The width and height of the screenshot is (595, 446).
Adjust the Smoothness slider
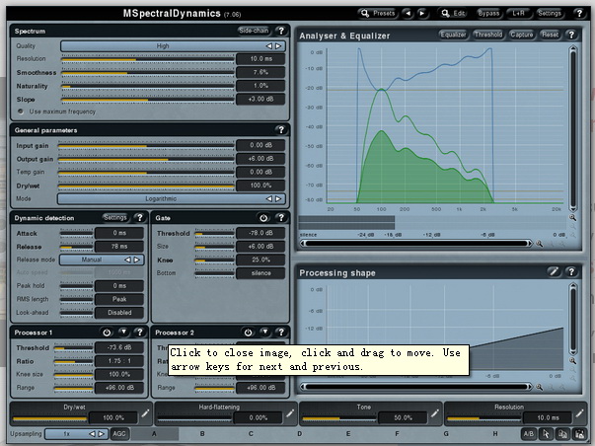[148, 72]
